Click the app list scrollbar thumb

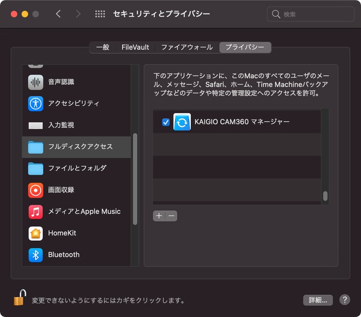(x=325, y=196)
